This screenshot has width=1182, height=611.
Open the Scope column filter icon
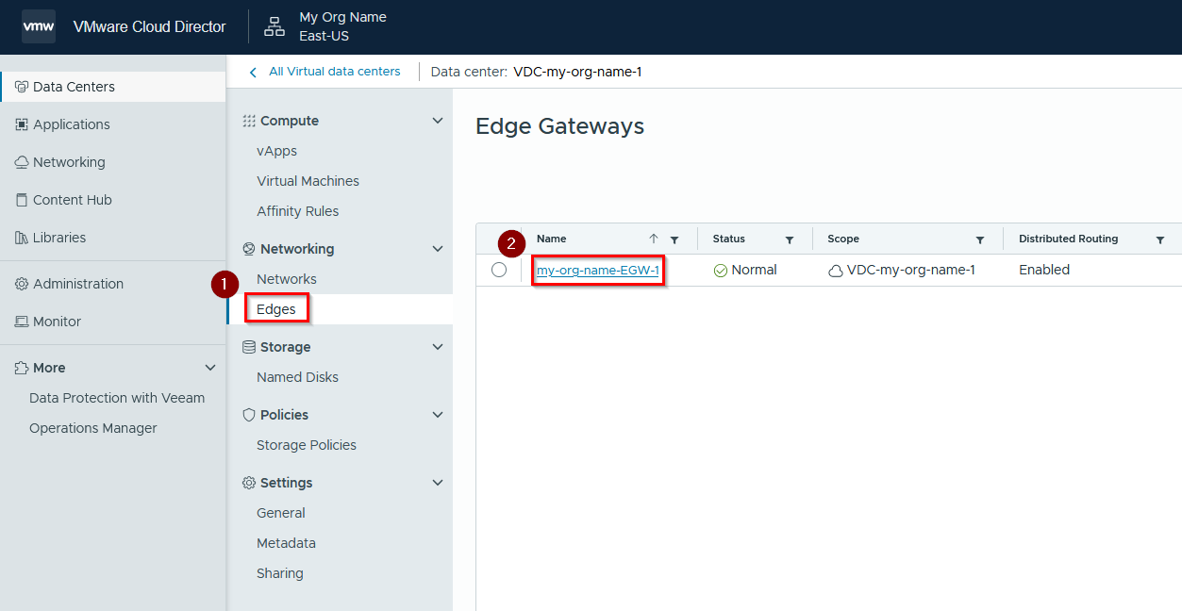[x=980, y=239]
